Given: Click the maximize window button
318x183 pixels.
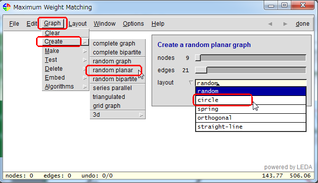Looking at the screenshot, I should coord(284,5).
